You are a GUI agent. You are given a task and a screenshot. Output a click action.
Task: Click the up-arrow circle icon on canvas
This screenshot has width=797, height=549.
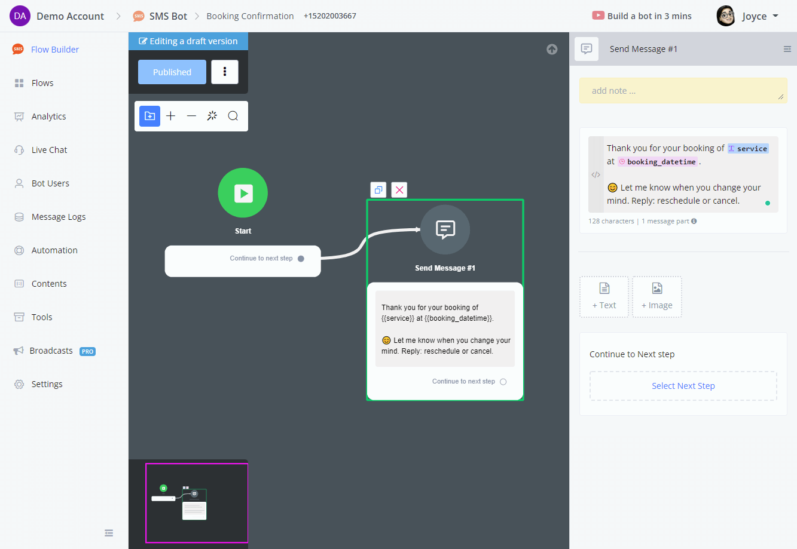552,50
